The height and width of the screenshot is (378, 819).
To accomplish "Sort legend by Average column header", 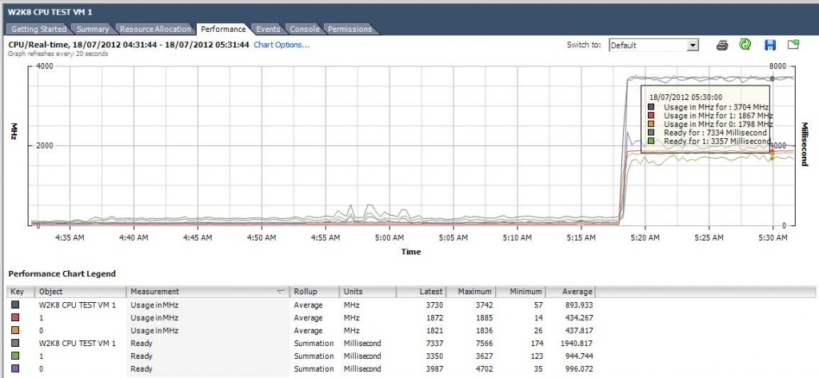I will (569, 292).
